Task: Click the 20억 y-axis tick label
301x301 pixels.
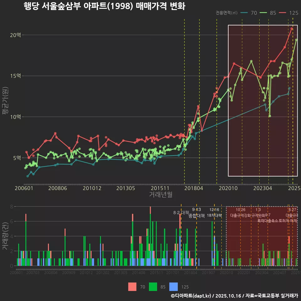Action: click(x=15, y=35)
